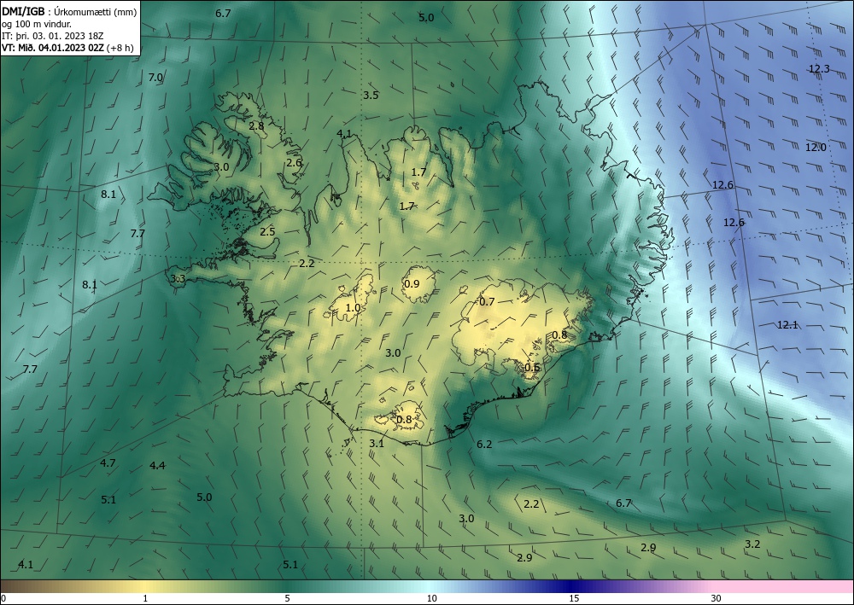The height and width of the screenshot is (605, 854).
Task: Select the 'VT: Mið. 04.01.2023 02Z (+8 h)' line
Action: point(67,48)
